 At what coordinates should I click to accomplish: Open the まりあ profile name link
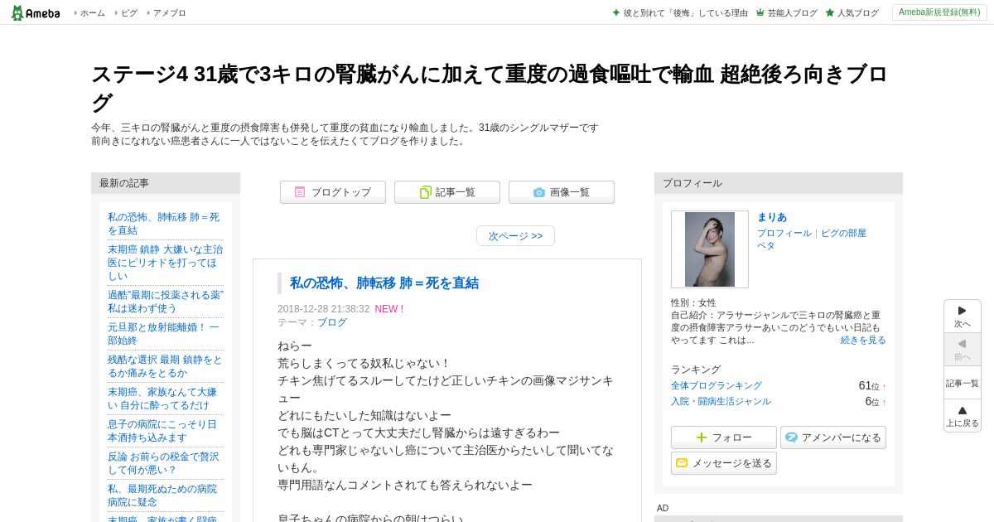pos(772,217)
